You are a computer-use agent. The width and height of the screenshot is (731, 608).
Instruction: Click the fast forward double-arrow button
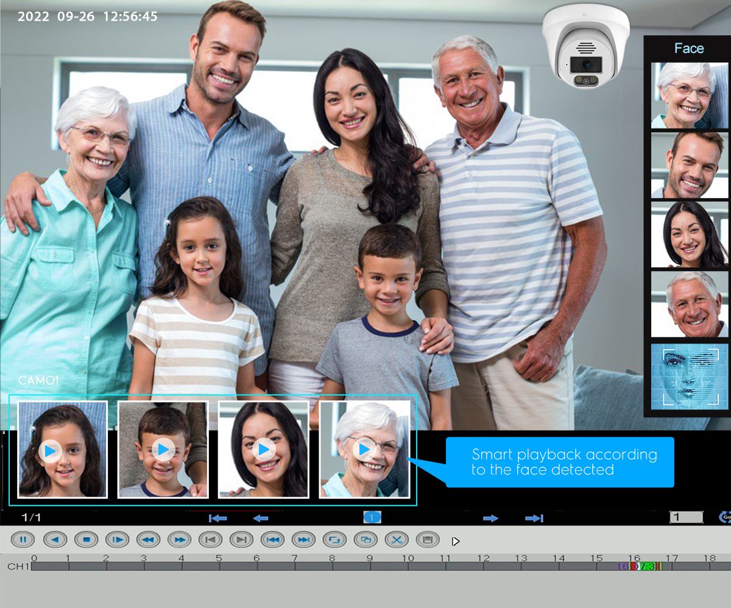pos(179,540)
